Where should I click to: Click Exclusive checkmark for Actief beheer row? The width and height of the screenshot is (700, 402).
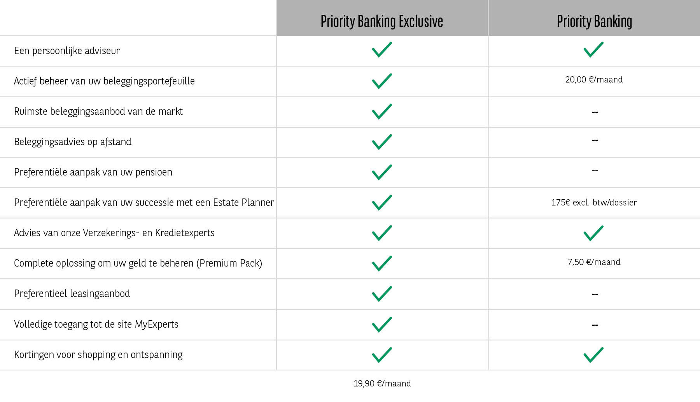[382, 81]
